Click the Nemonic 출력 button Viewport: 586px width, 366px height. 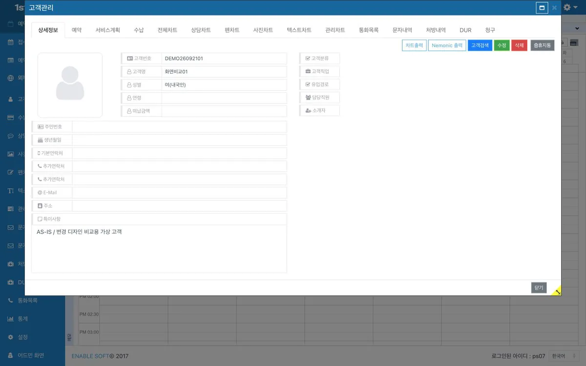tap(447, 45)
